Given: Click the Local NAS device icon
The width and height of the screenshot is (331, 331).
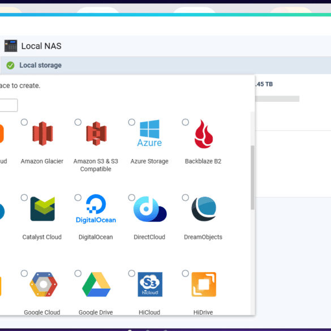Looking at the screenshot, I should (x=11, y=46).
